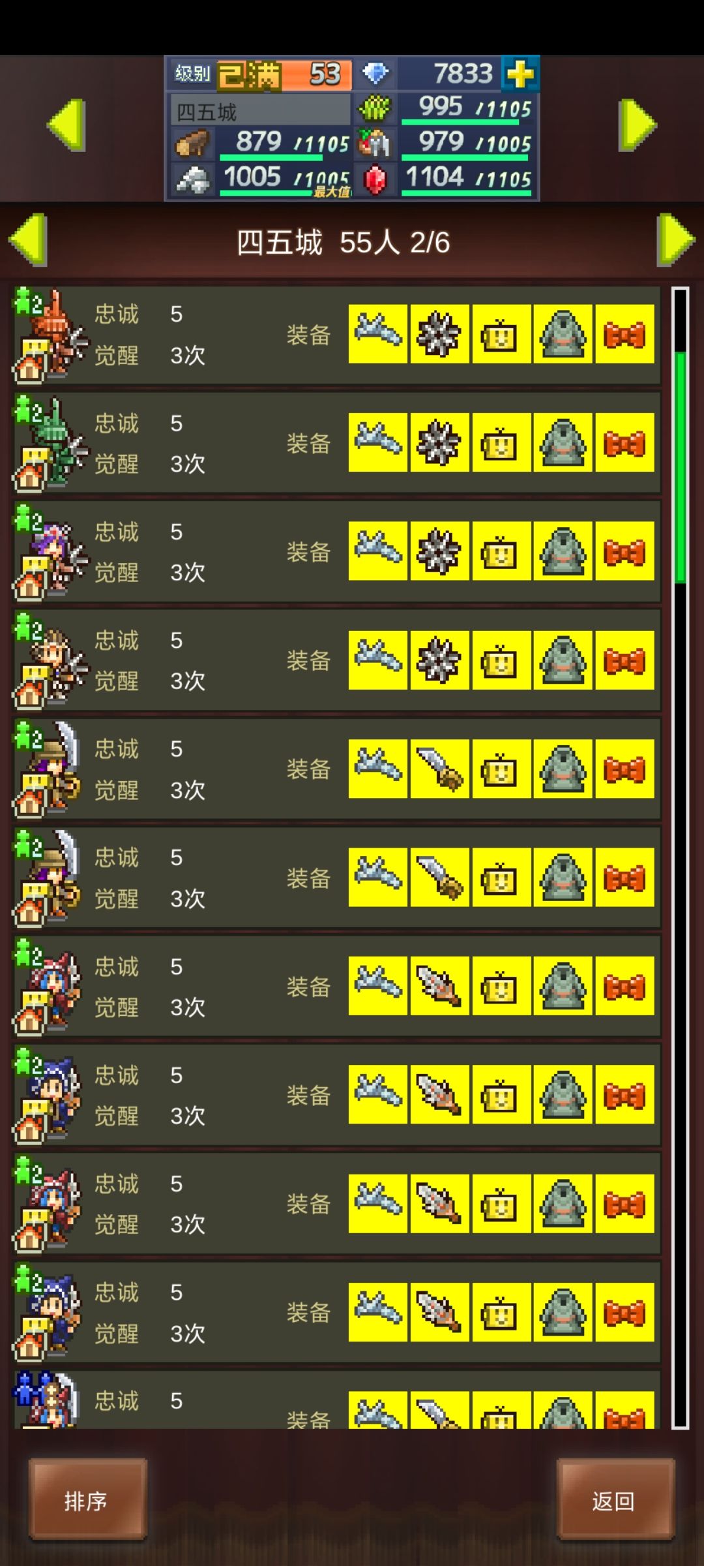Select the green hooded robe on third row
This screenshot has height=1566, width=704.
coord(563,551)
